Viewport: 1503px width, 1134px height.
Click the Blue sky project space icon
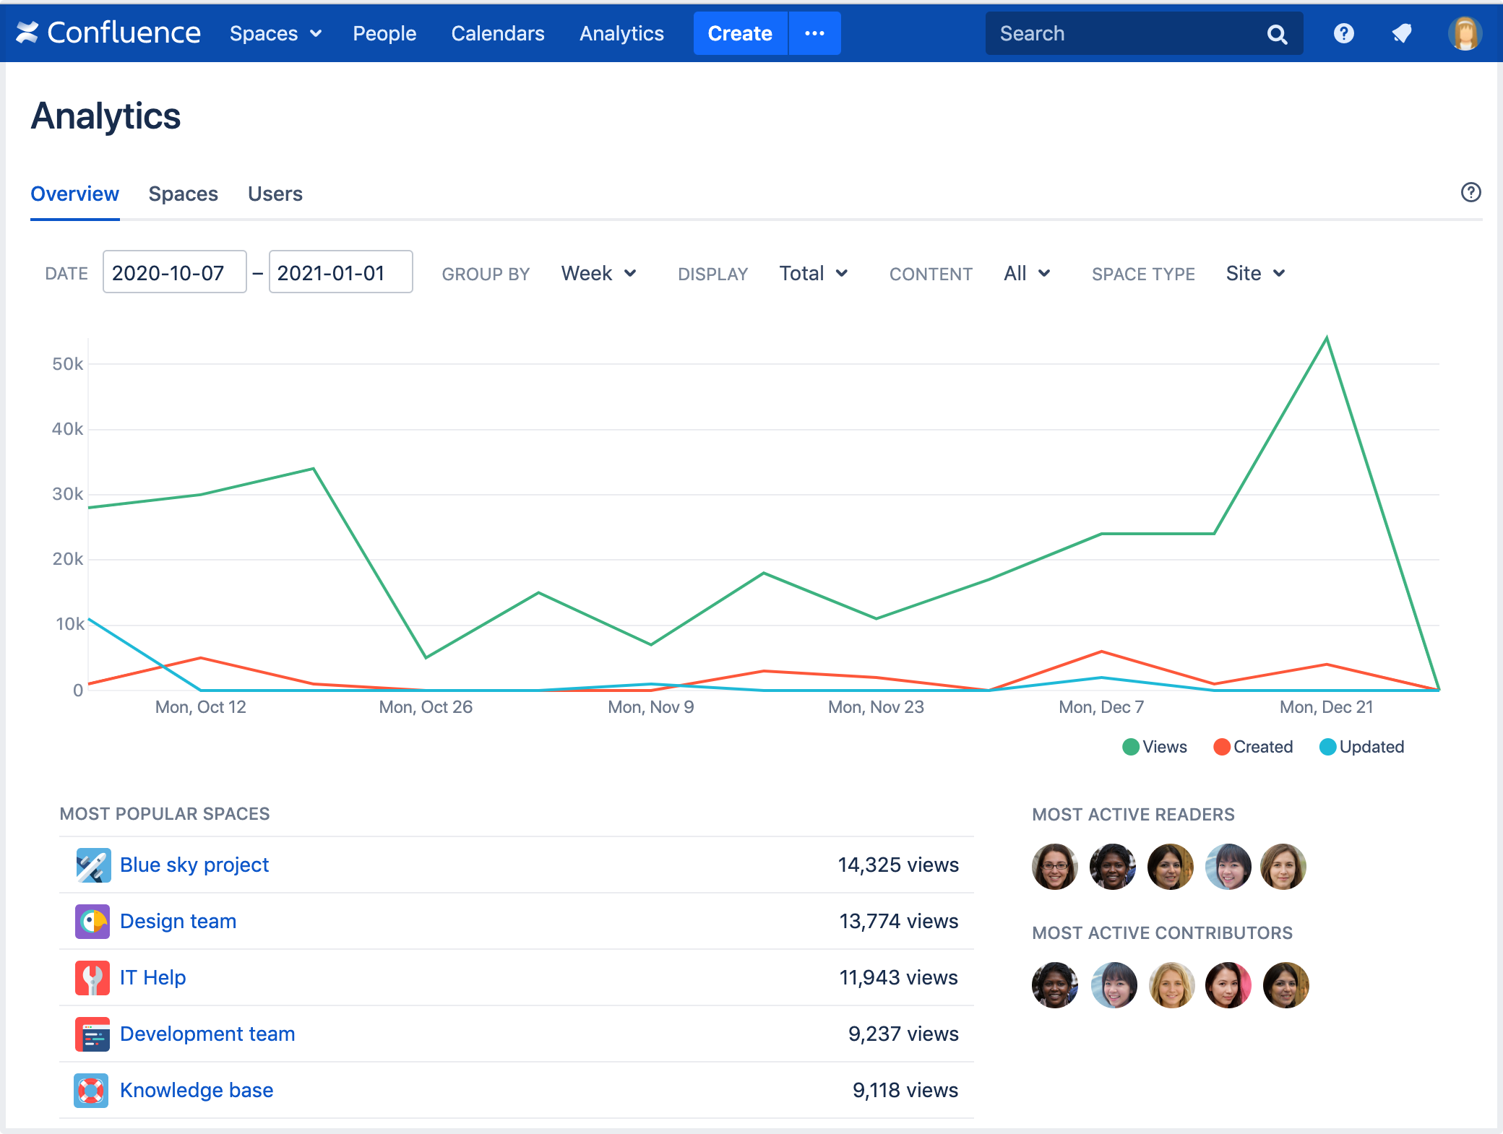pos(93,865)
